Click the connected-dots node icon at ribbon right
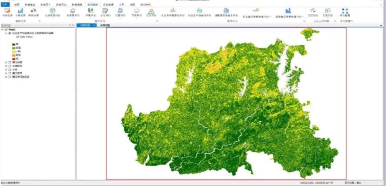 tap(345, 11)
